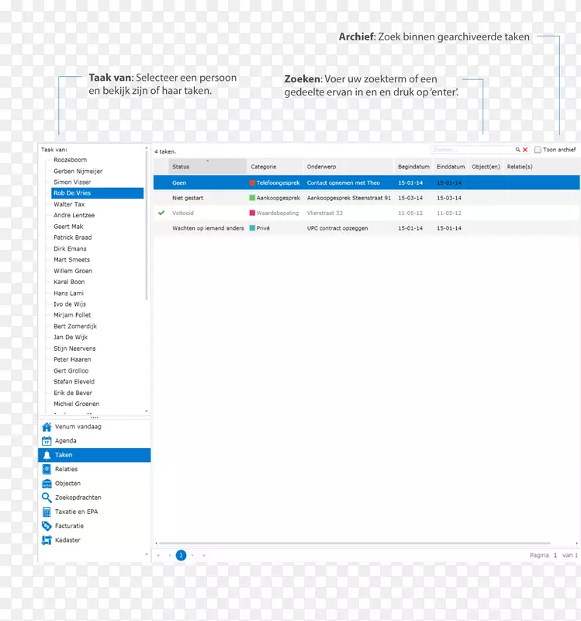The width and height of the screenshot is (581, 621).
Task: Select the Taxatie en EPA menu item
Action: tap(94, 512)
